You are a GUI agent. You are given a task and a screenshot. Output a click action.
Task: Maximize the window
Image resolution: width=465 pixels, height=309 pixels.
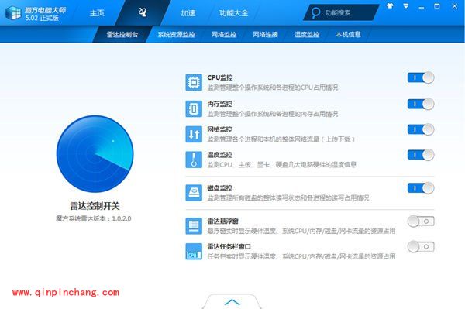437,6
